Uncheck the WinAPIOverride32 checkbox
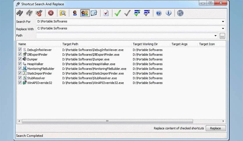The image size is (243, 141). [x=20, y=83]
